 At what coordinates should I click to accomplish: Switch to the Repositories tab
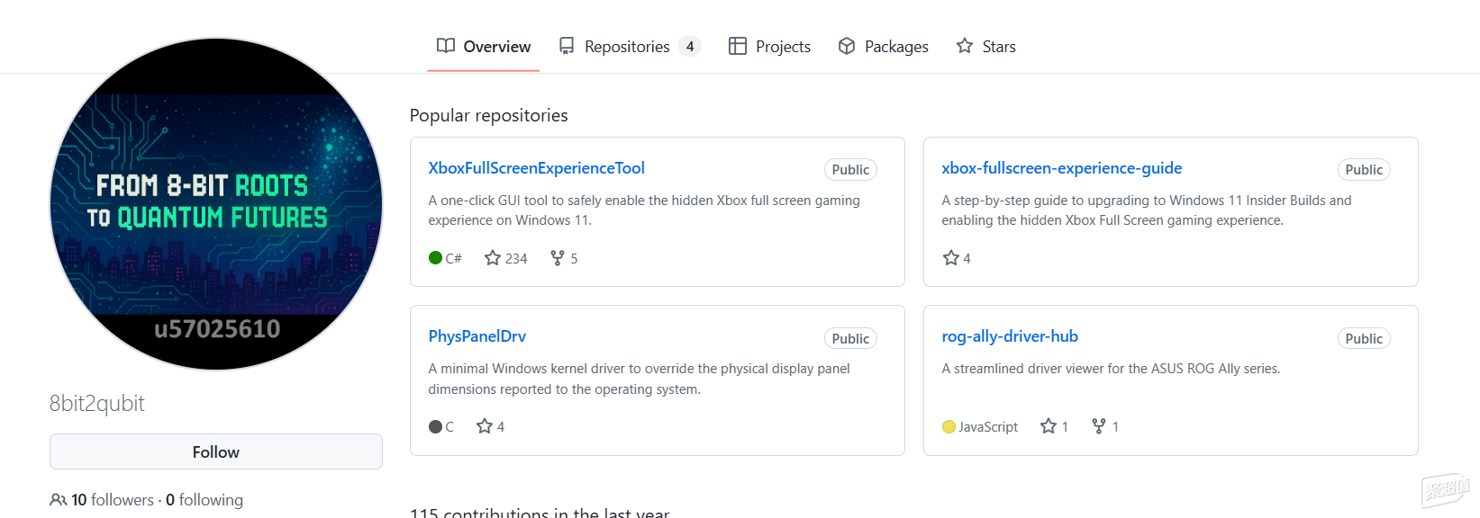click(627, 46)
